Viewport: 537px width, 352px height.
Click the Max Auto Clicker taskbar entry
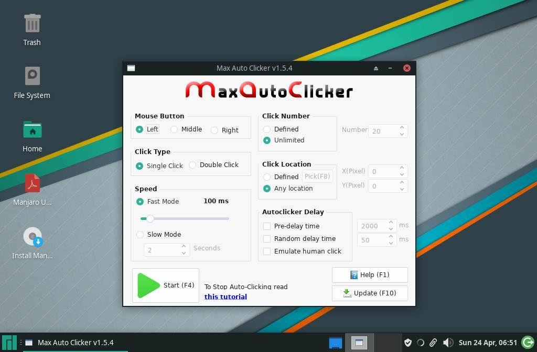70,343
